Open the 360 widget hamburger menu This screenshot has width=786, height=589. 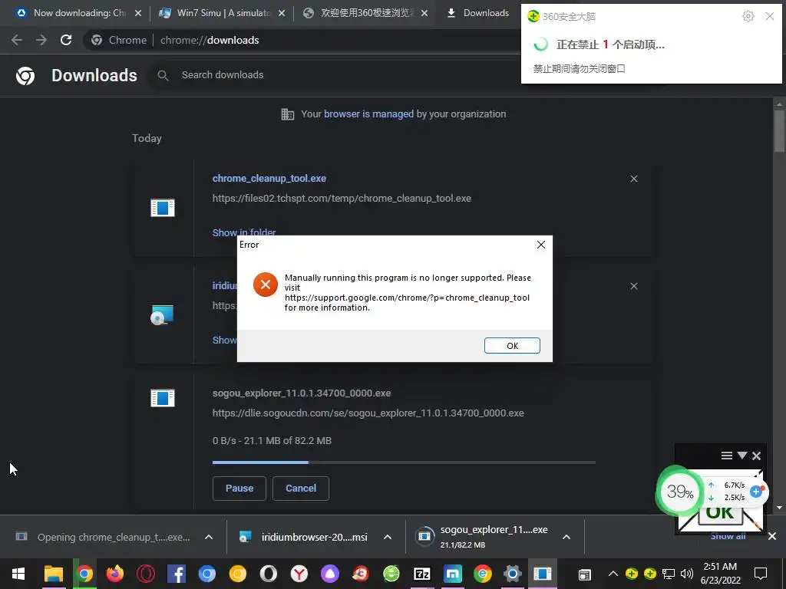pyautogui.click(x=726, y=456)
